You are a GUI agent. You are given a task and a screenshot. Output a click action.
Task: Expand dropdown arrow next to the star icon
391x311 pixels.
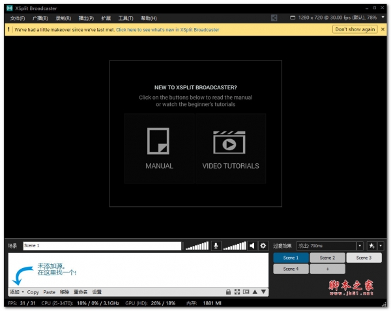coord(381,246)
